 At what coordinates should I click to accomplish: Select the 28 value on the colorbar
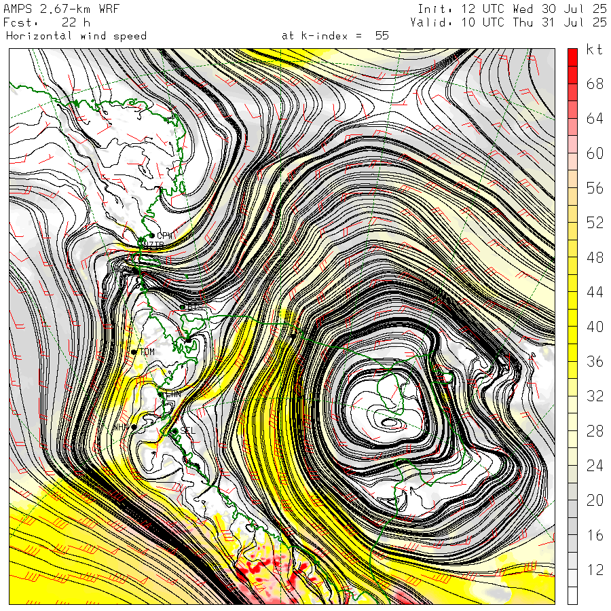(x=595, y=431)
